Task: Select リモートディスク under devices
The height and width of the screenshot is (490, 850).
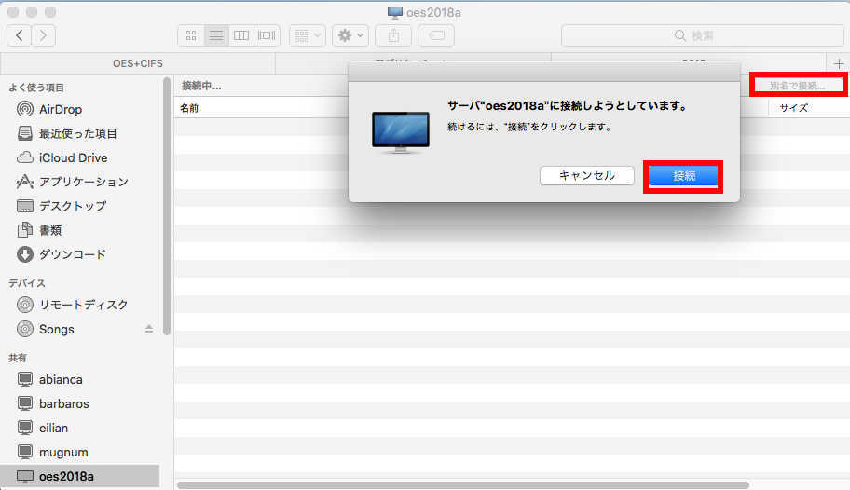Action: point(83,305)
